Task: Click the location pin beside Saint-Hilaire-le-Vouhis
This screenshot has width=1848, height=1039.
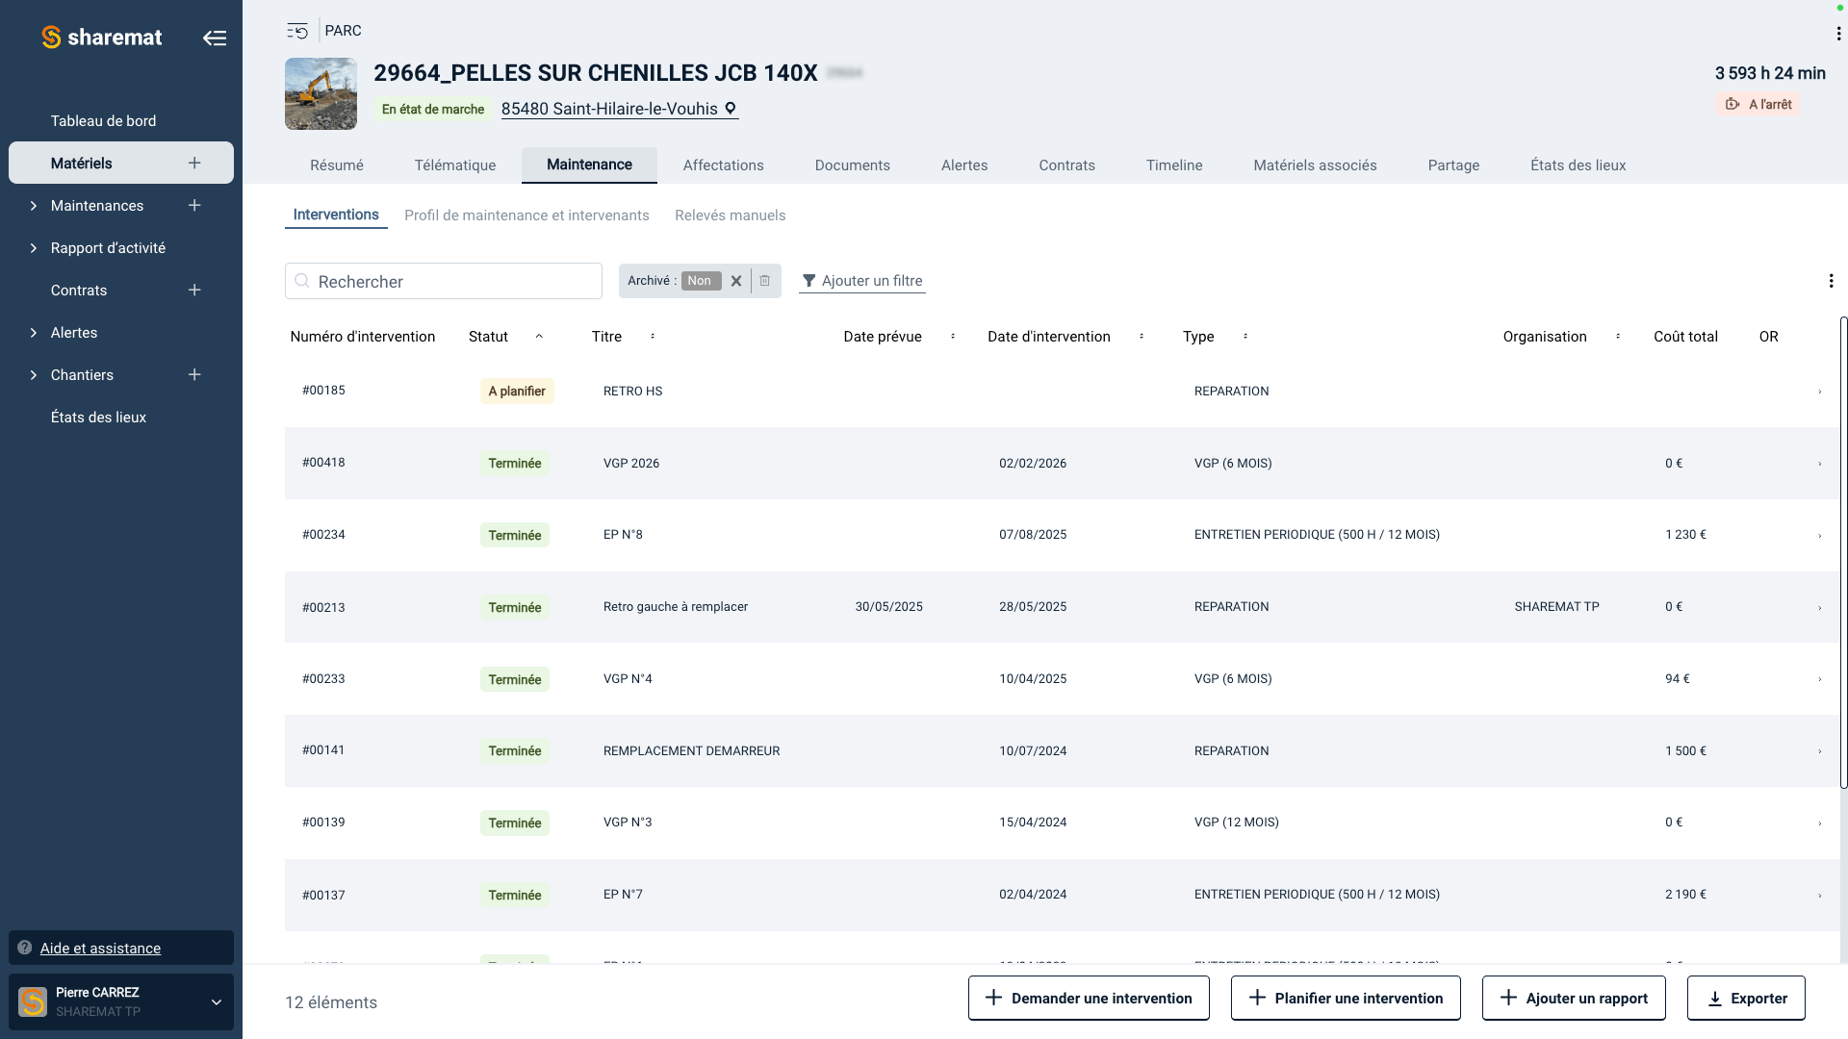Action: point(730,109)
